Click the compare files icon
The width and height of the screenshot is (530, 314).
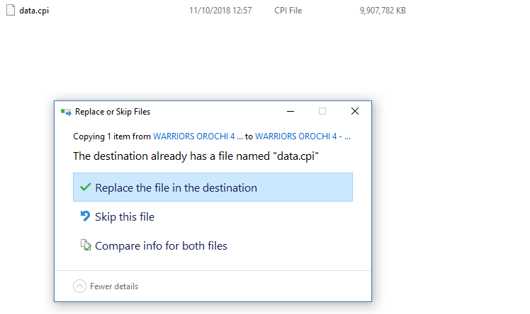pos(85,246)
